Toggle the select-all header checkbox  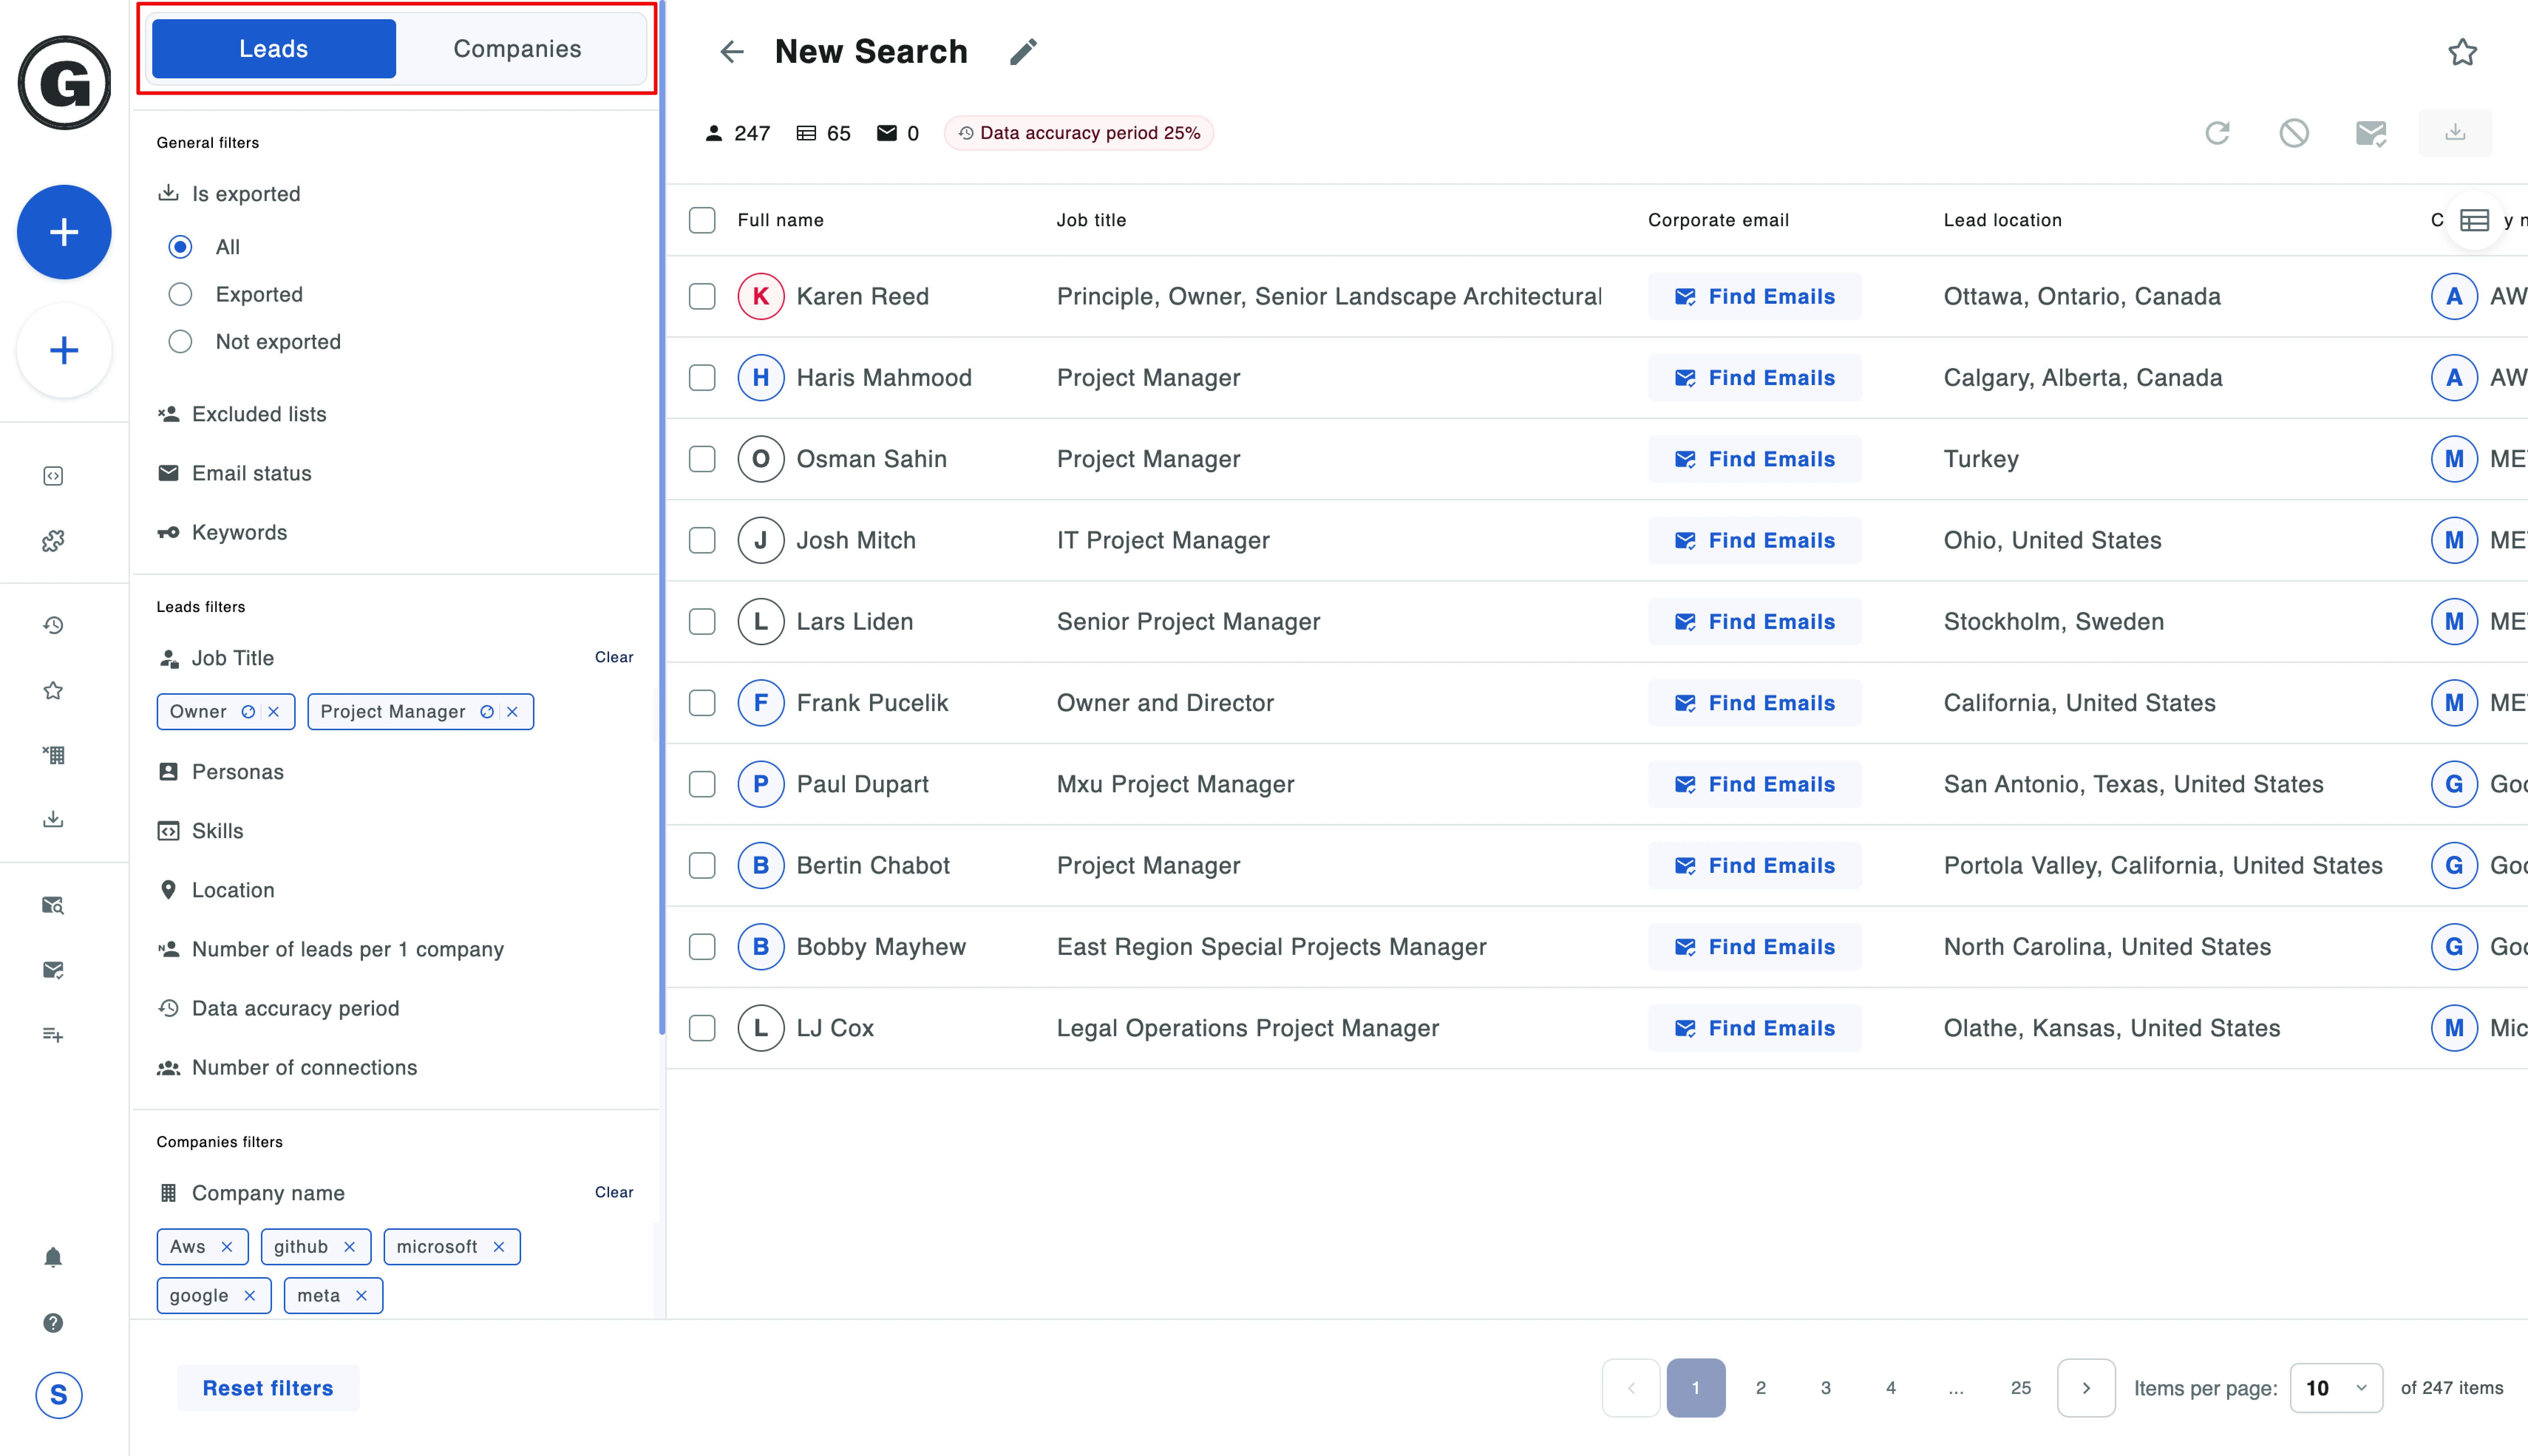tap(702, 220)
